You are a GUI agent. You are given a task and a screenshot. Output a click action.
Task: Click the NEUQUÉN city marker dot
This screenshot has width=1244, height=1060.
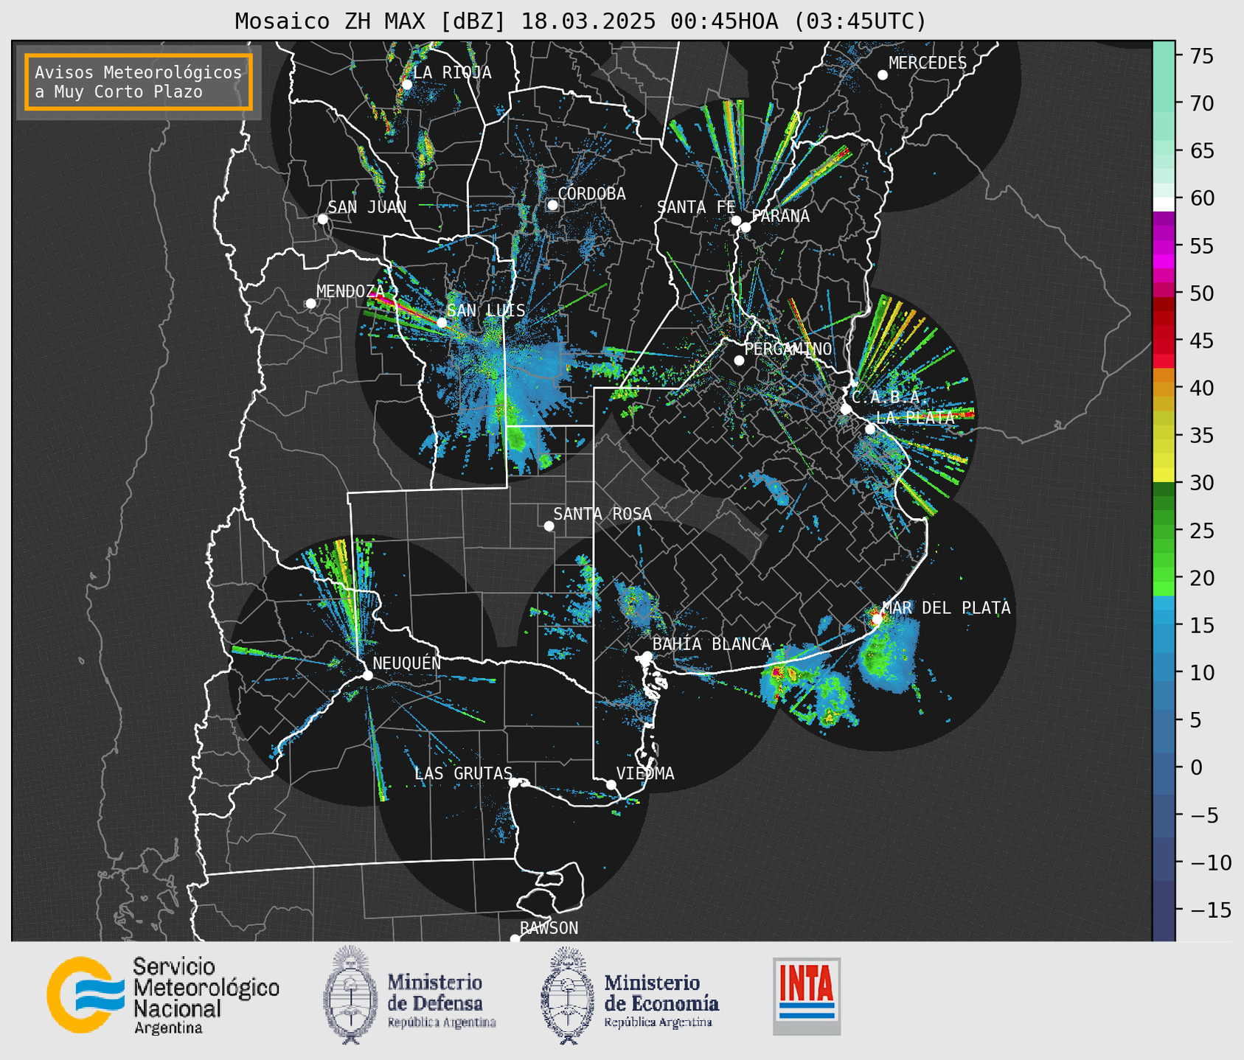click(x=367, y=675)
